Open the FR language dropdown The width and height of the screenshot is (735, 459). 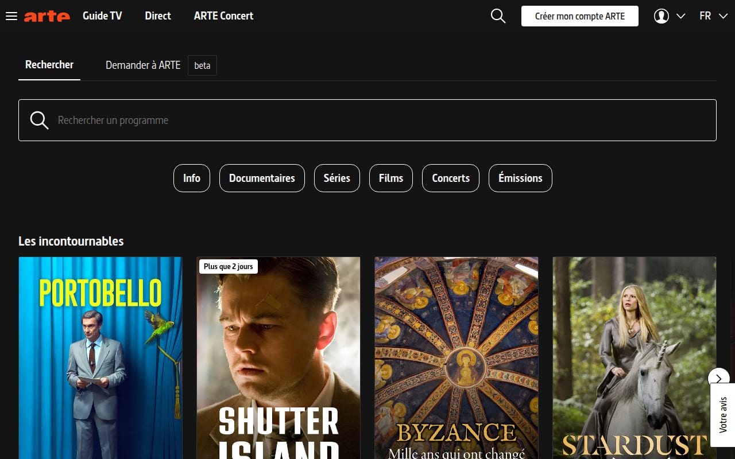714,16
